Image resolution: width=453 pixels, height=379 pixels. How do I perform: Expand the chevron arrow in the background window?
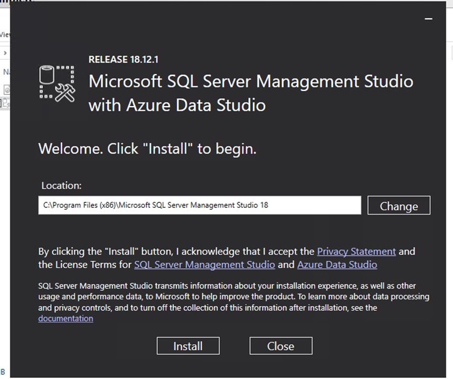pyautogui.click(x=5, y=53)
